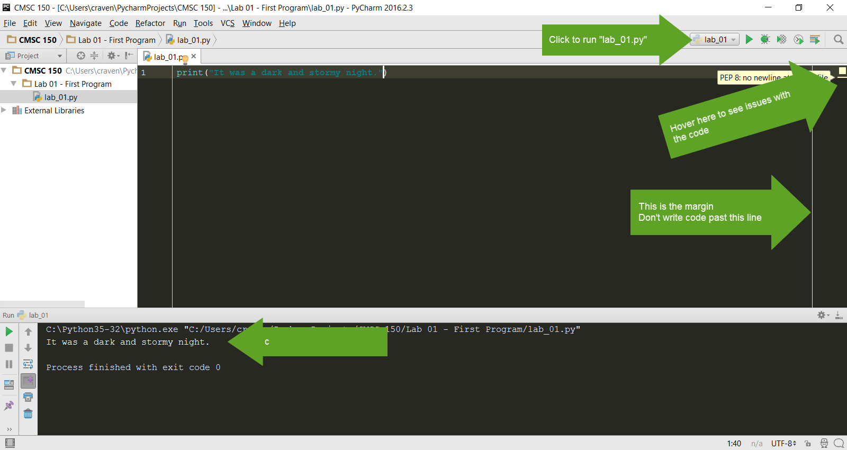Screen dimensions: 847x450
Task: Click up arrow in Run toolbar
Action: pos(28,331)
